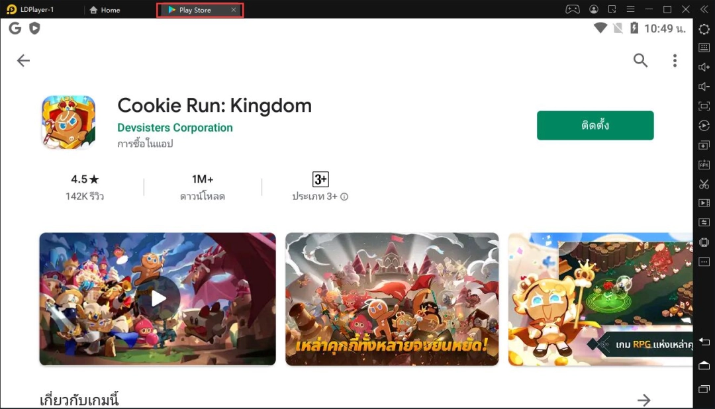
Task: Search the Play Store with the magnifier icon
Action: click(640, 60)
